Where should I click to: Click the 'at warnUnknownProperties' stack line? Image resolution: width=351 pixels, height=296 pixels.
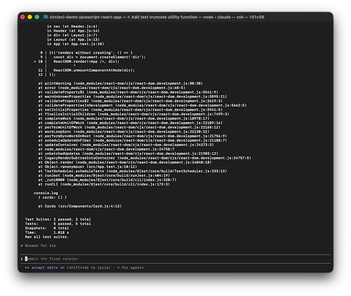[x=133, y=96]
